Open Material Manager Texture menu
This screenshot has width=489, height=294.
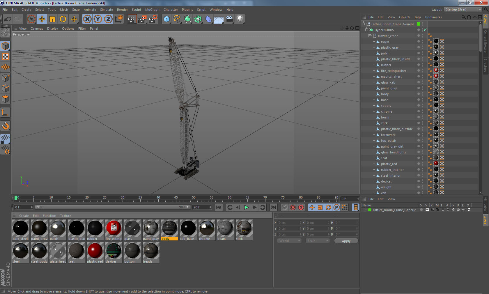pos(65,216)
